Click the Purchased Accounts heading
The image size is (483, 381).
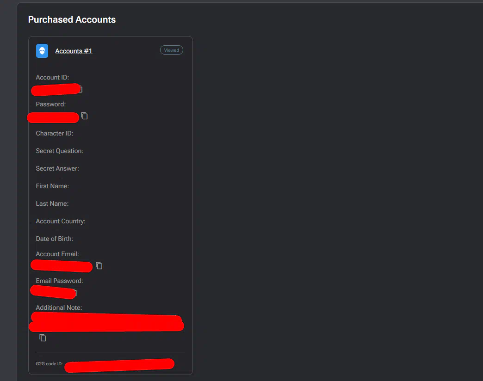point(72,19)
